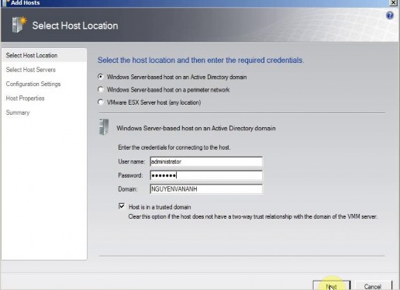Go to Select Host Location step
Viewport: 400px width, 290px height.
click(44, 55)
